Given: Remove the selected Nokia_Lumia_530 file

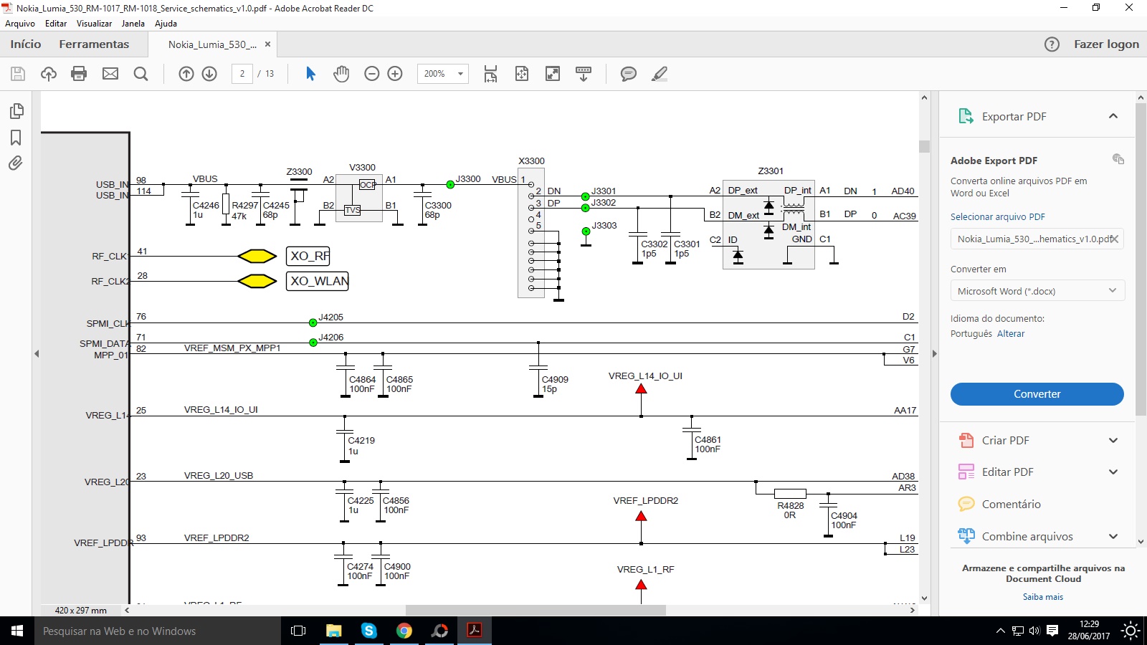Looking at the screenshot, I should (x=1115, y=239).
